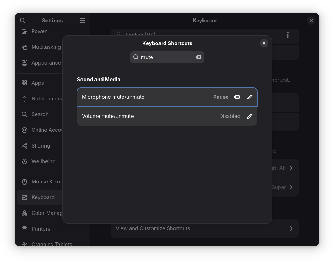Expand View and Customize Shortcuts chevron
The width and height of the screenshot is (334, 263).
point(291,228)
